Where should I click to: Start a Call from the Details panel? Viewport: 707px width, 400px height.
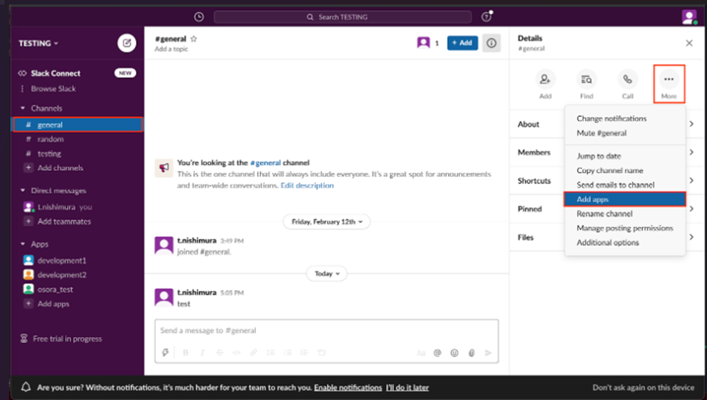click(x=628, y=79)
